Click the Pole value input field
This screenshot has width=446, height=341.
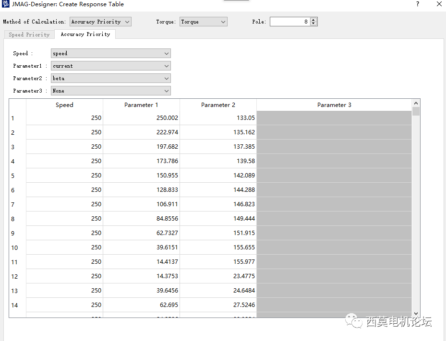(289, 22)
